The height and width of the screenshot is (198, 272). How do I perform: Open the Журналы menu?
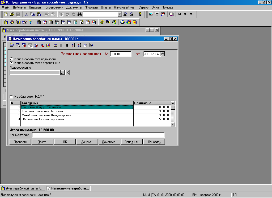click(x=91, y=7)
